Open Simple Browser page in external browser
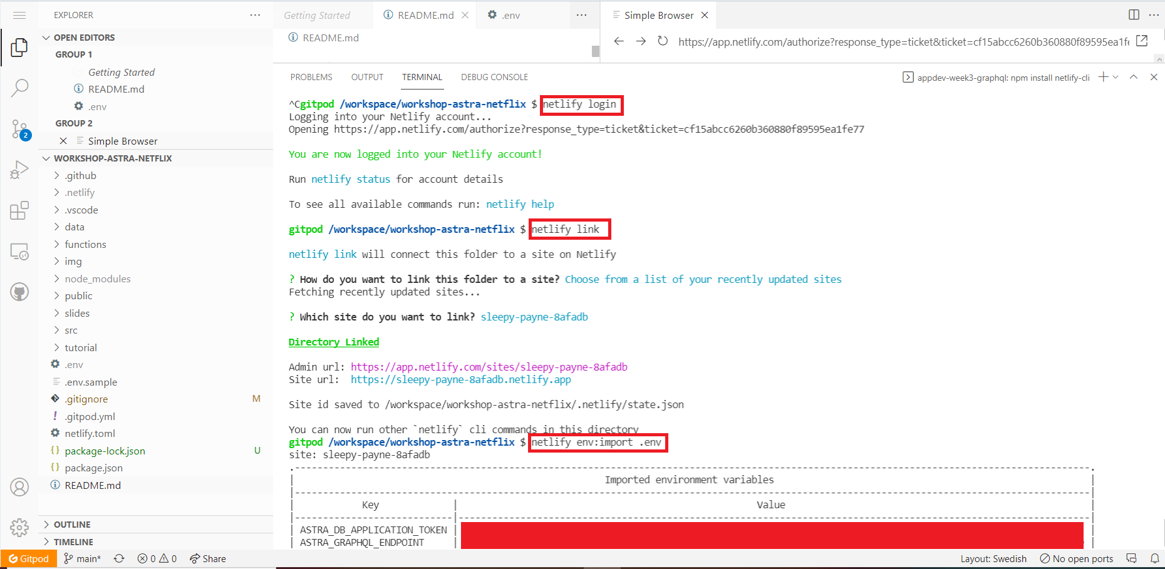1165x569 pixels. point(1142,40)
